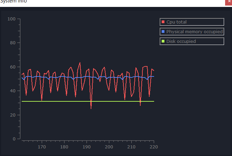The width and height of the screenshot is (232, 156).
Task: Toggle the Physical memory occupied legend entry
Action: (x=192, y=31)
